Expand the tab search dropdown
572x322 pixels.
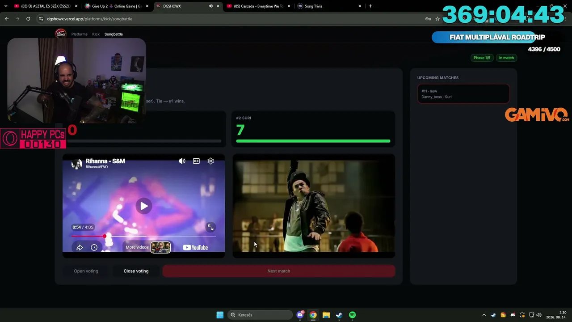coord(5,6)
